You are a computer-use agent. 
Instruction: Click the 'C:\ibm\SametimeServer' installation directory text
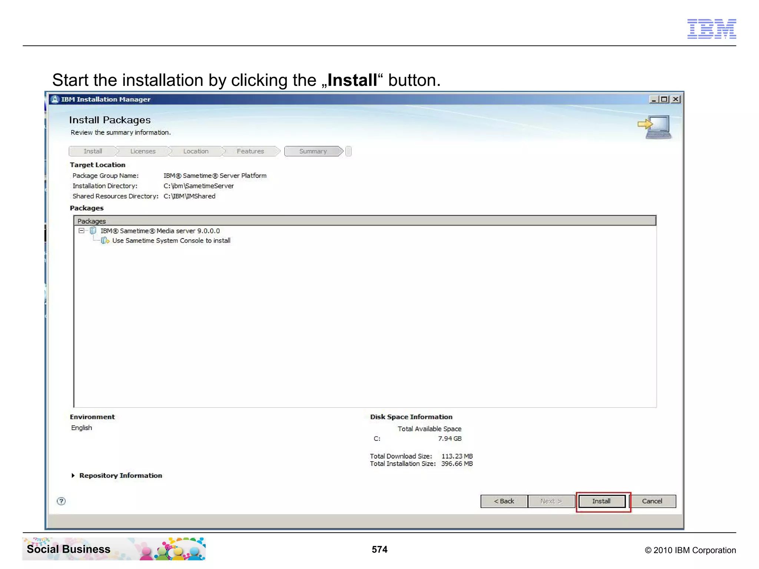point(199,186)
